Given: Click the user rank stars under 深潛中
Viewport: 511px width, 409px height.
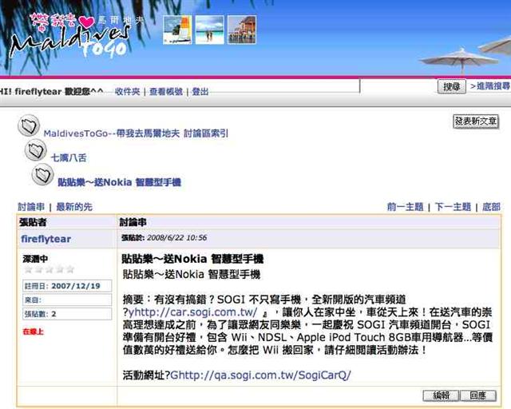Looking at the screenshot, I should coord(50,269).
